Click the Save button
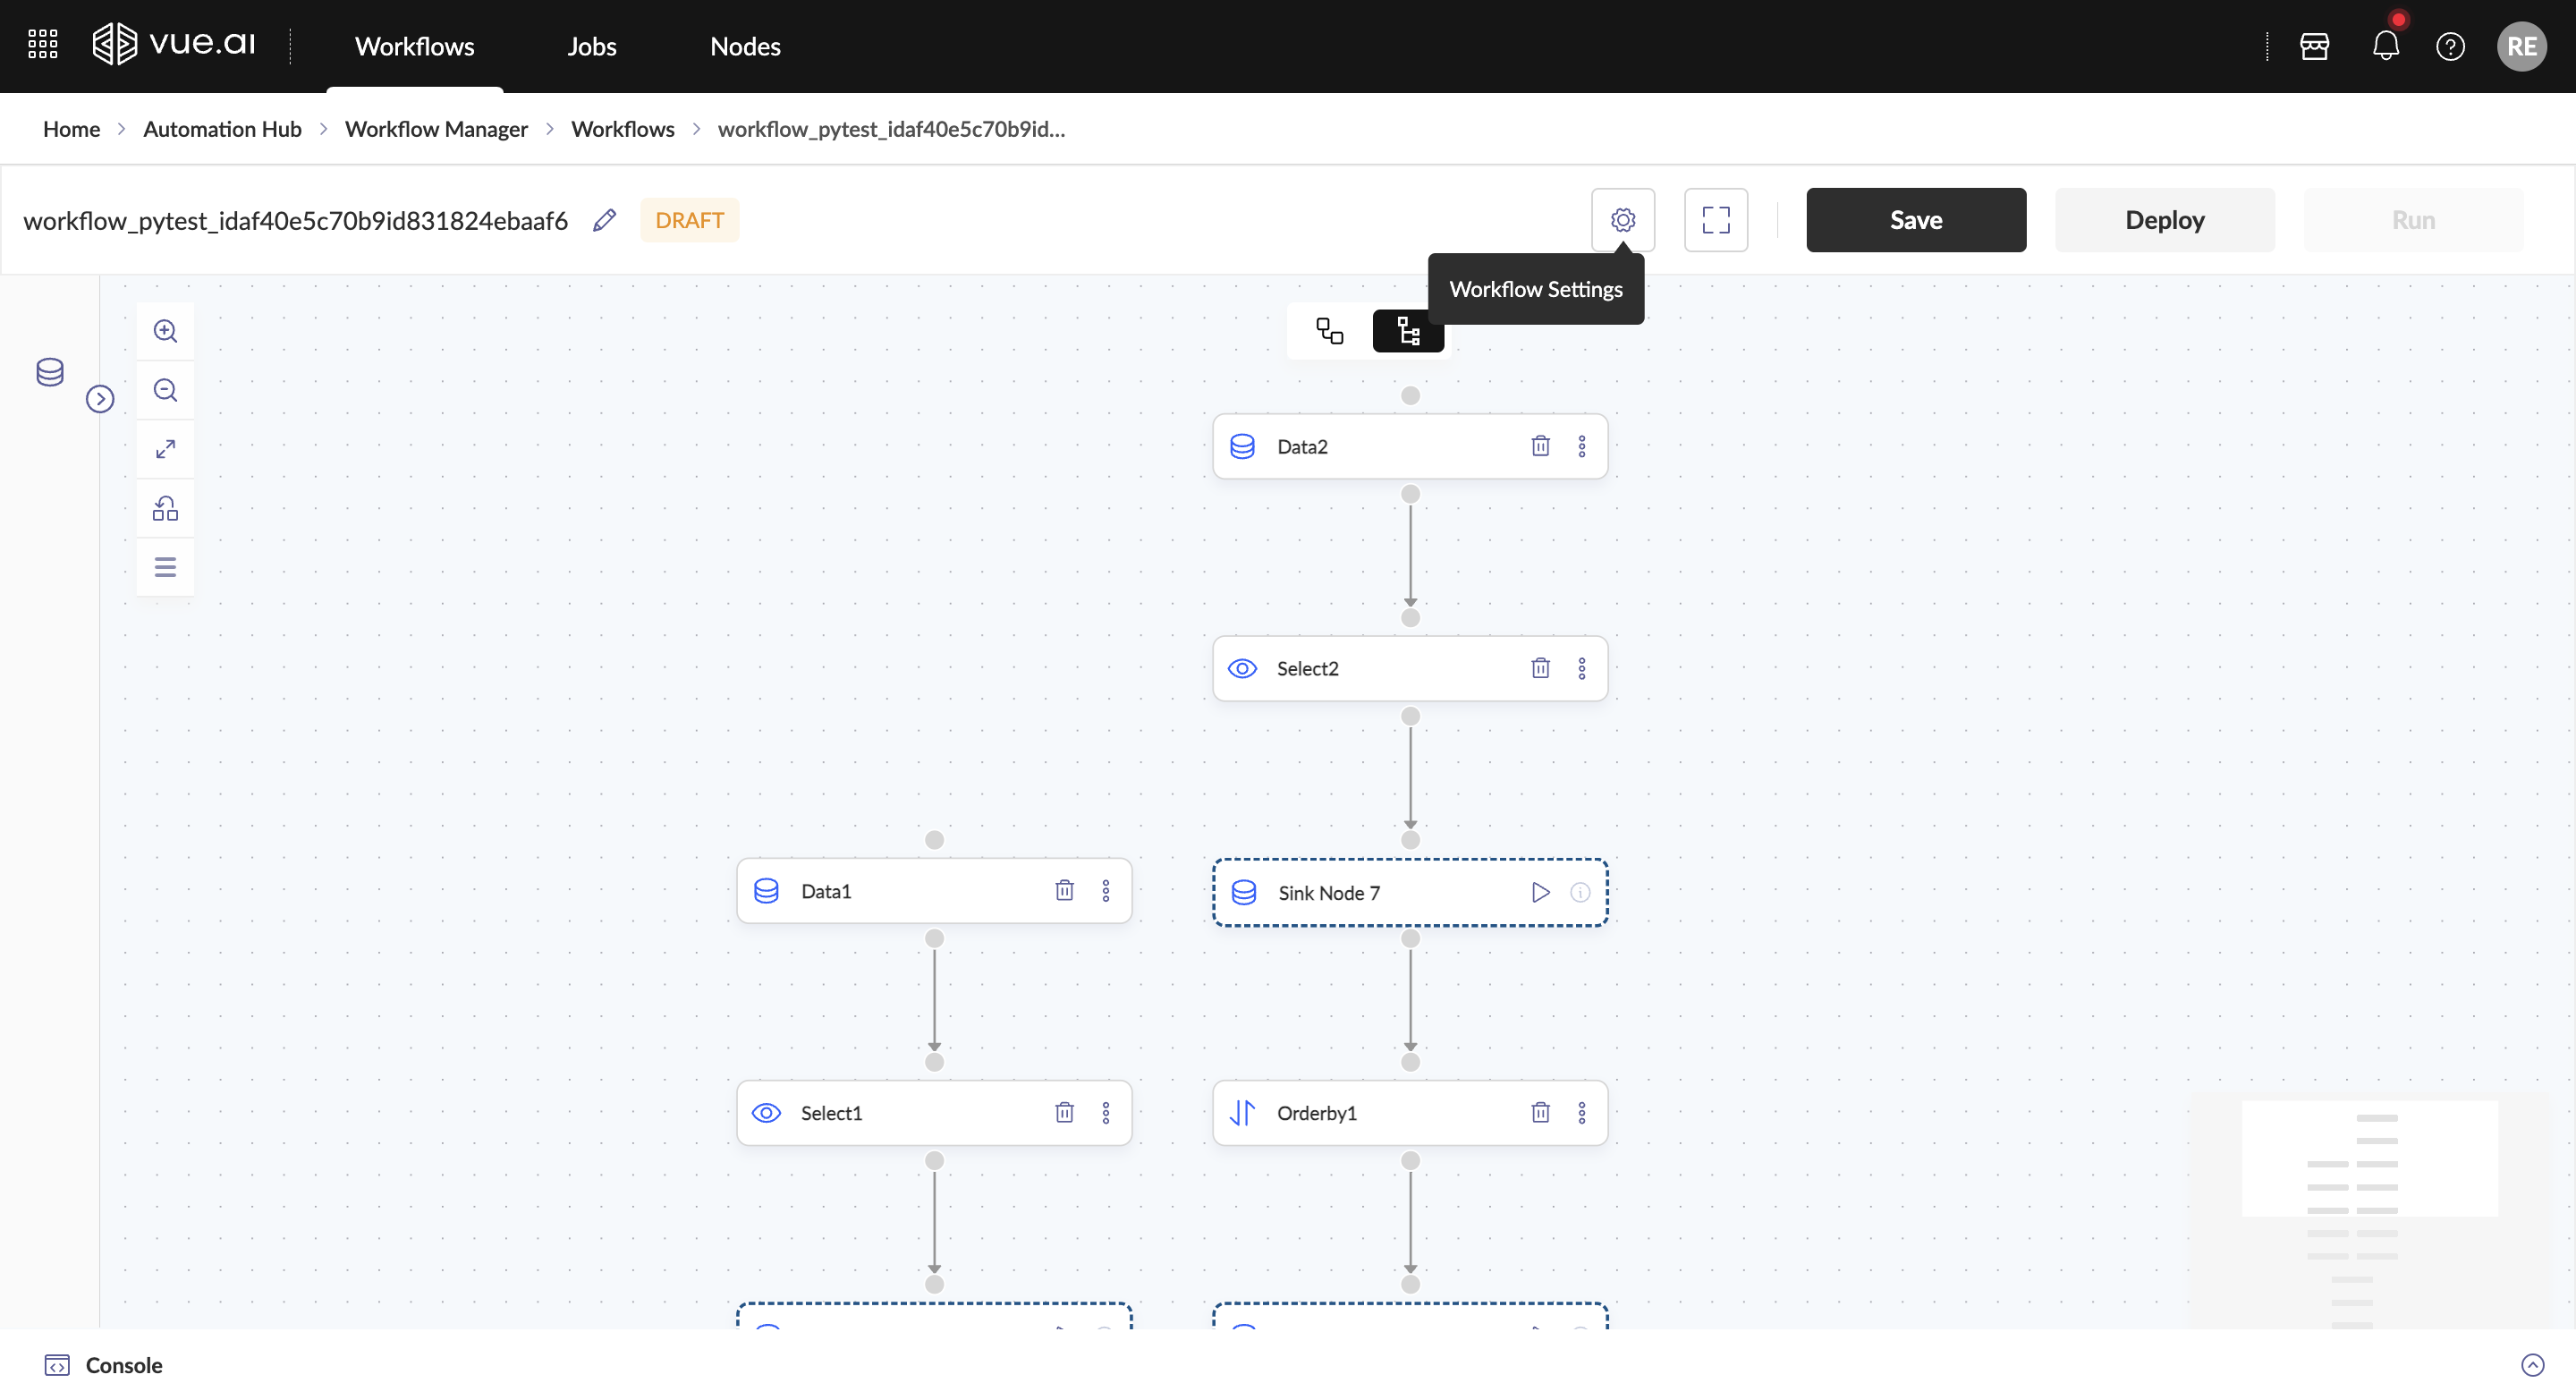 (1915, 220)
